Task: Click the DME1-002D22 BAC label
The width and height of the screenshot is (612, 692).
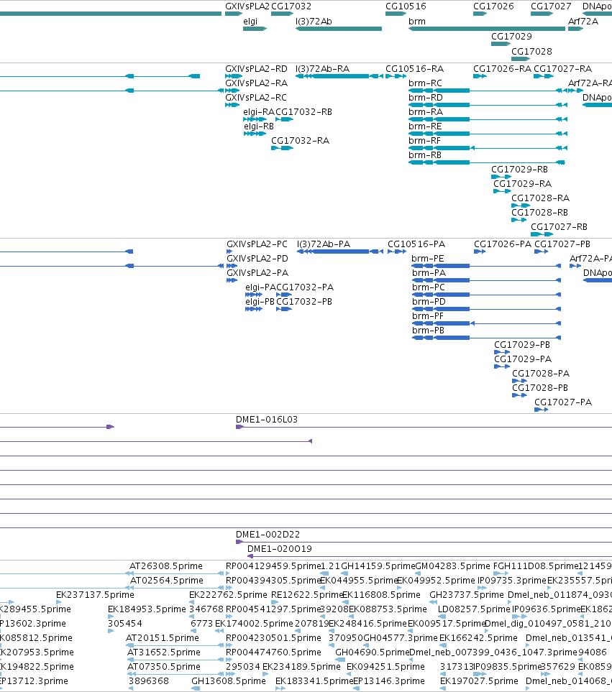Action: coord(268,535)
